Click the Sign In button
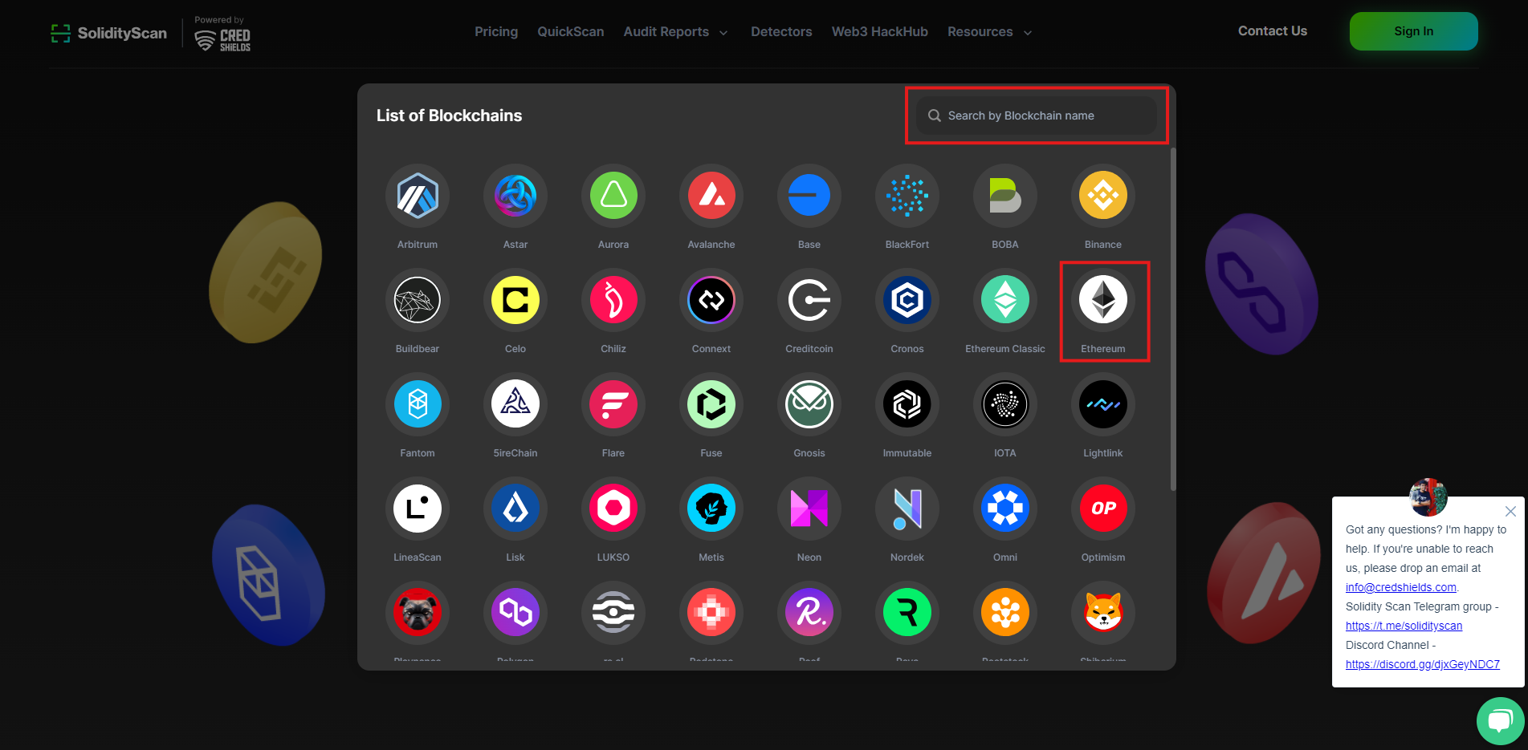 1413,31
